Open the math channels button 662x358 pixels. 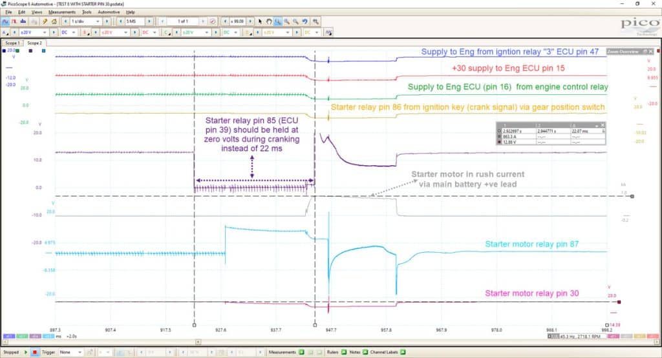pyautogui.click(x=328, y=32)
